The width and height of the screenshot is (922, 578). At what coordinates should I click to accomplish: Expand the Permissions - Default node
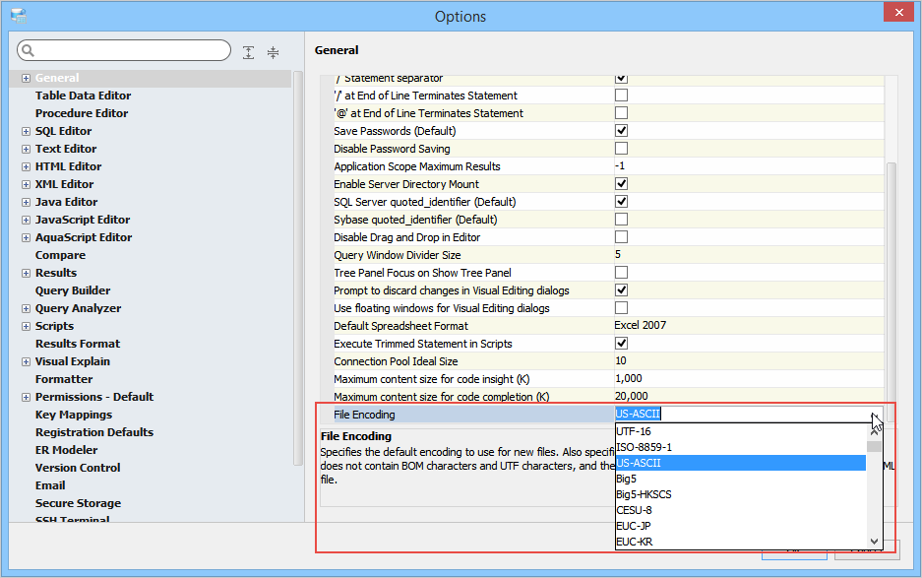[x=26, y=397]
